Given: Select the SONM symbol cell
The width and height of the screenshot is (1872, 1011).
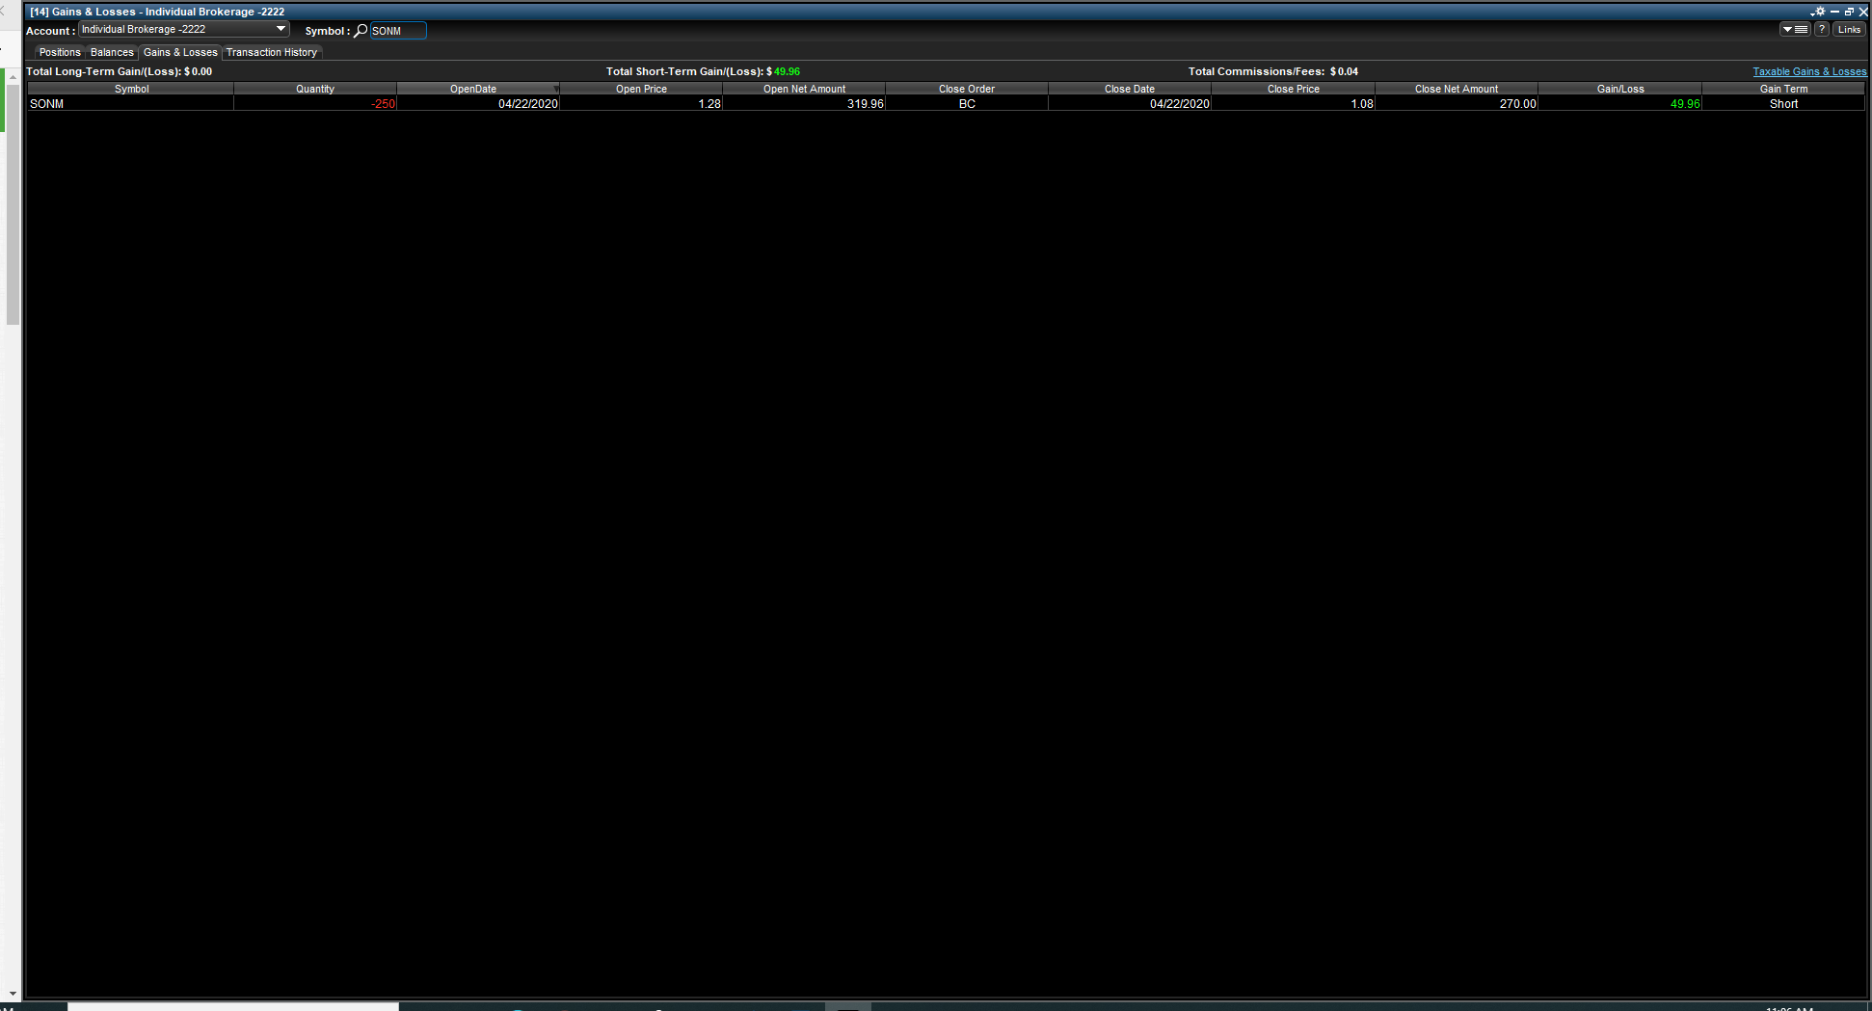Looking at the screenshot, I should 131,104.
